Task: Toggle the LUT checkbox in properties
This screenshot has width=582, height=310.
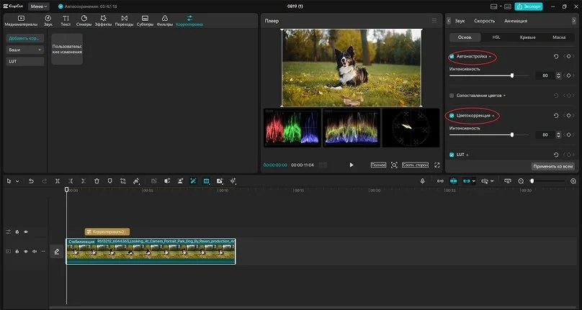Action: tap(452, 155)
